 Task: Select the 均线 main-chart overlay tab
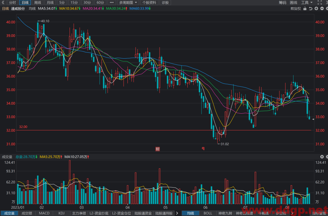pyautogui.click(x=191, y=213)
